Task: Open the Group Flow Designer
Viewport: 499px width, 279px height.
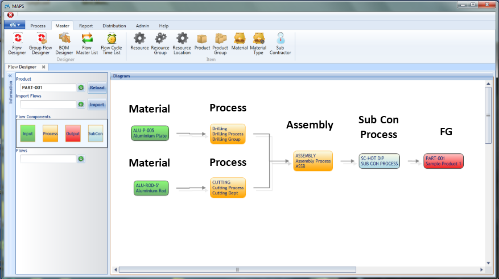Action: [x=40, y=44]
